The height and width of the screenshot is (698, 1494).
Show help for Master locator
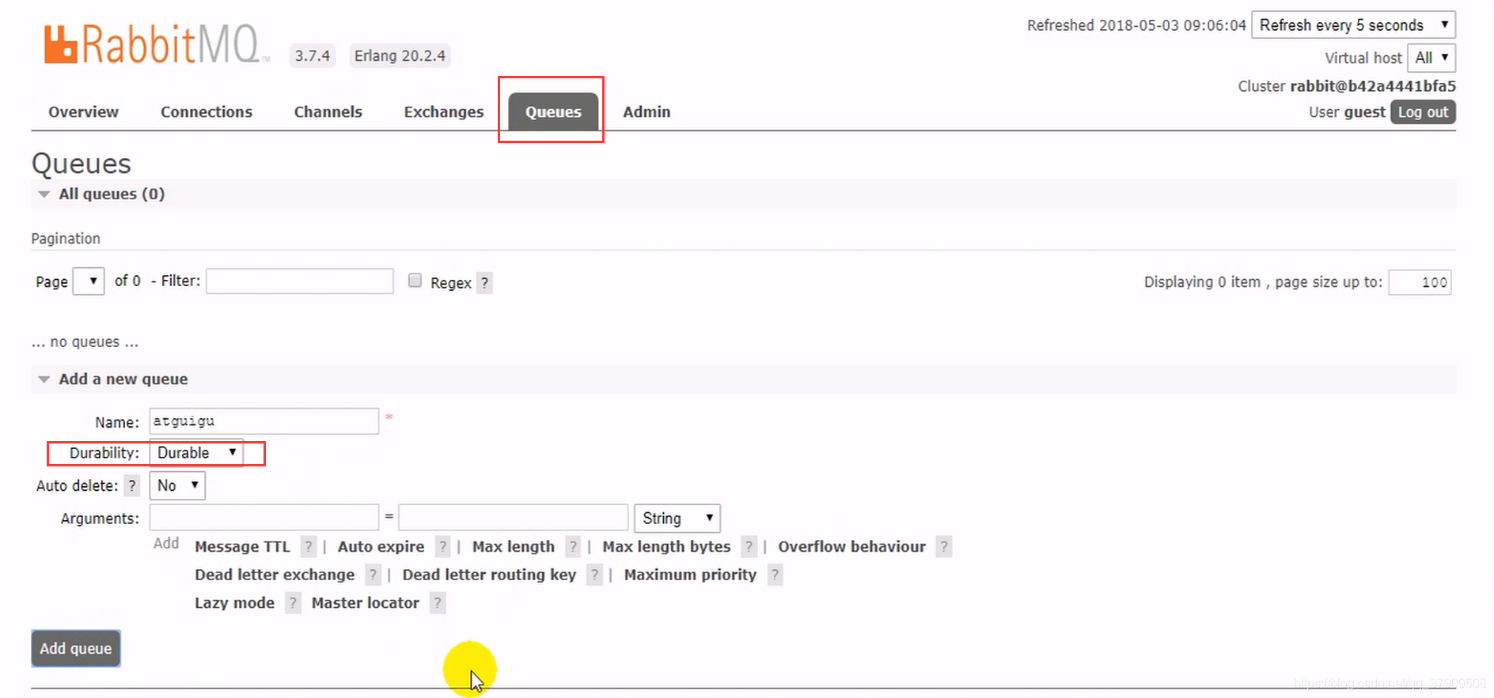point(437,603)
